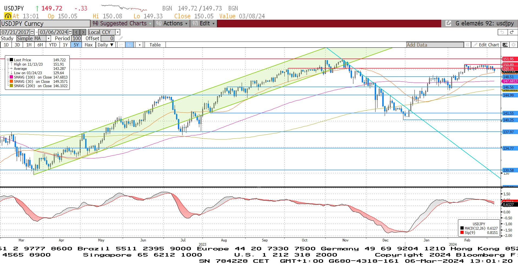Select the Max range tab

[x=88, y=45]
